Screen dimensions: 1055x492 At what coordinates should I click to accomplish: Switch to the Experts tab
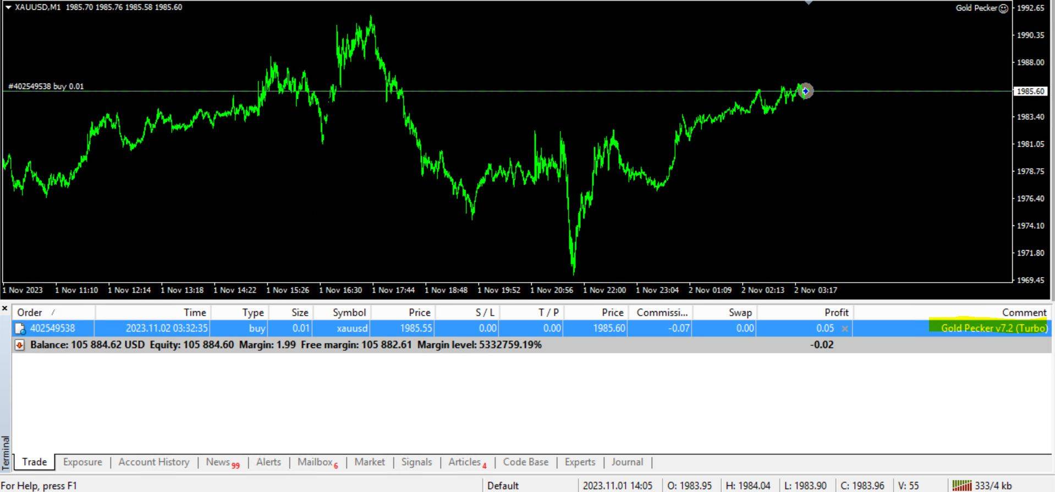pos(580,462)
